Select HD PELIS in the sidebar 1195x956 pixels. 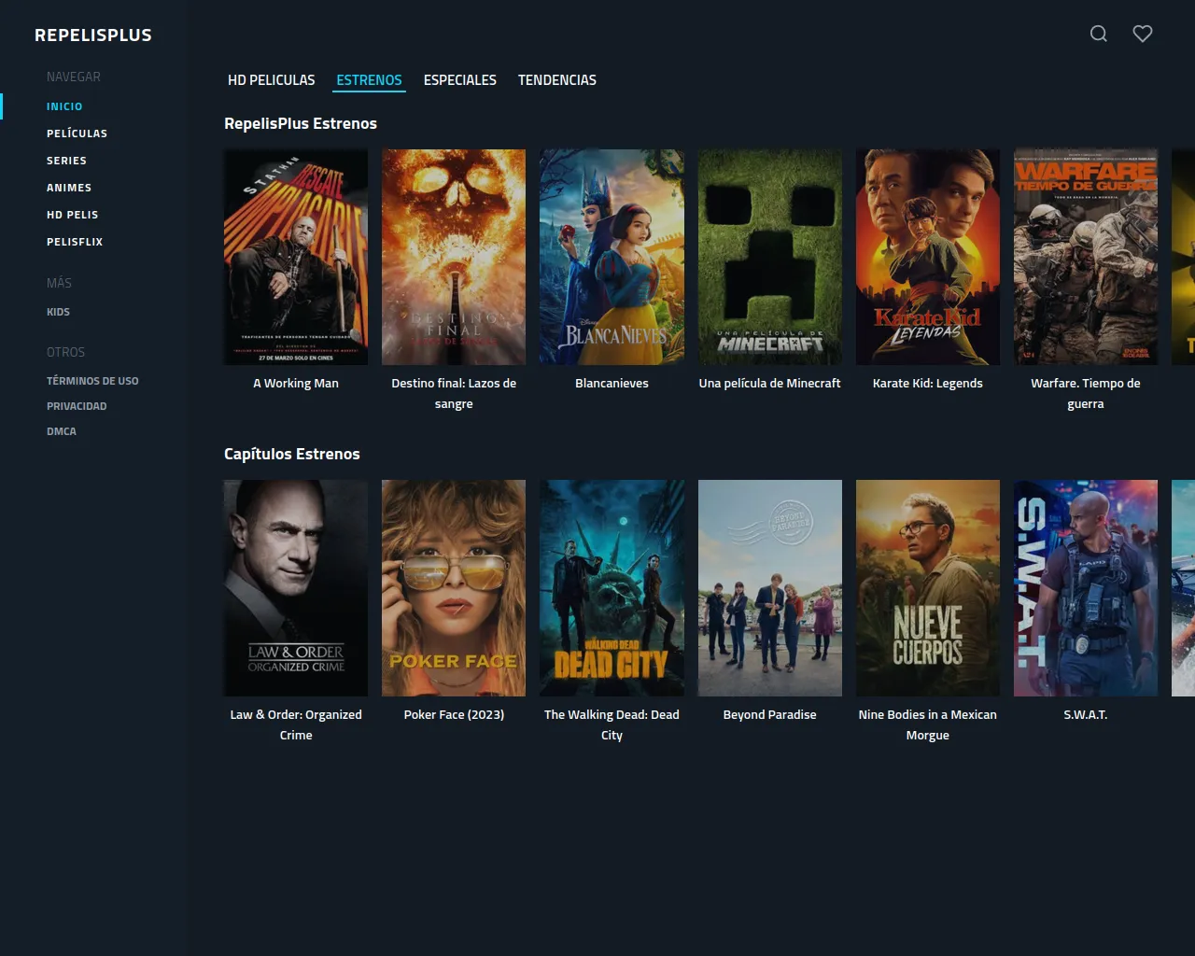point(72,215)
